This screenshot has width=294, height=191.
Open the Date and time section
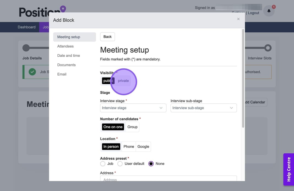click(69, 56)
